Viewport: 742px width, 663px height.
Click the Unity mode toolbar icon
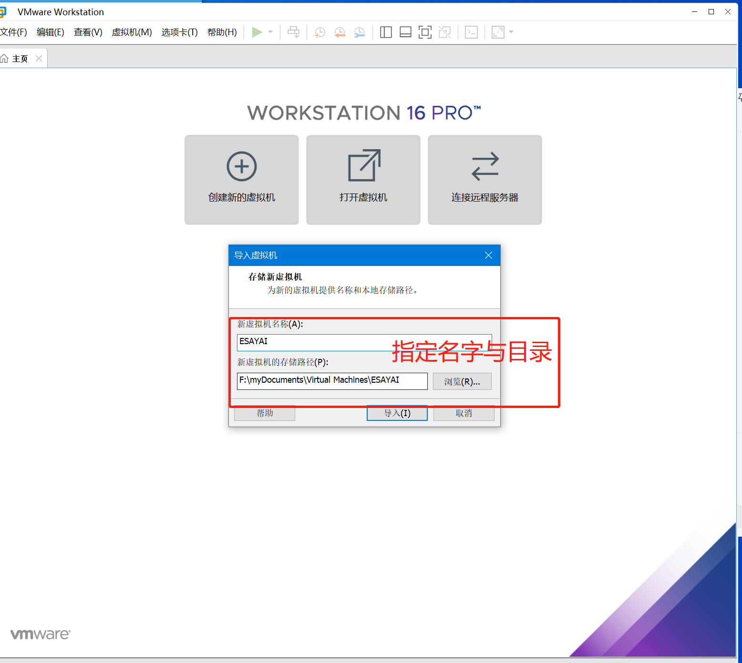[x=444, y=32]
